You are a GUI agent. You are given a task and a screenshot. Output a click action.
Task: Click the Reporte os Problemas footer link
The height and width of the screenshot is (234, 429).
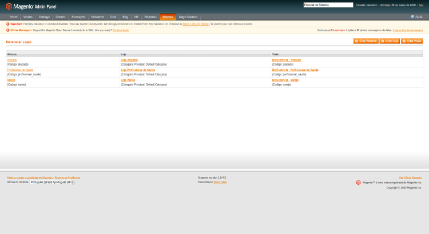coord(43,177)
